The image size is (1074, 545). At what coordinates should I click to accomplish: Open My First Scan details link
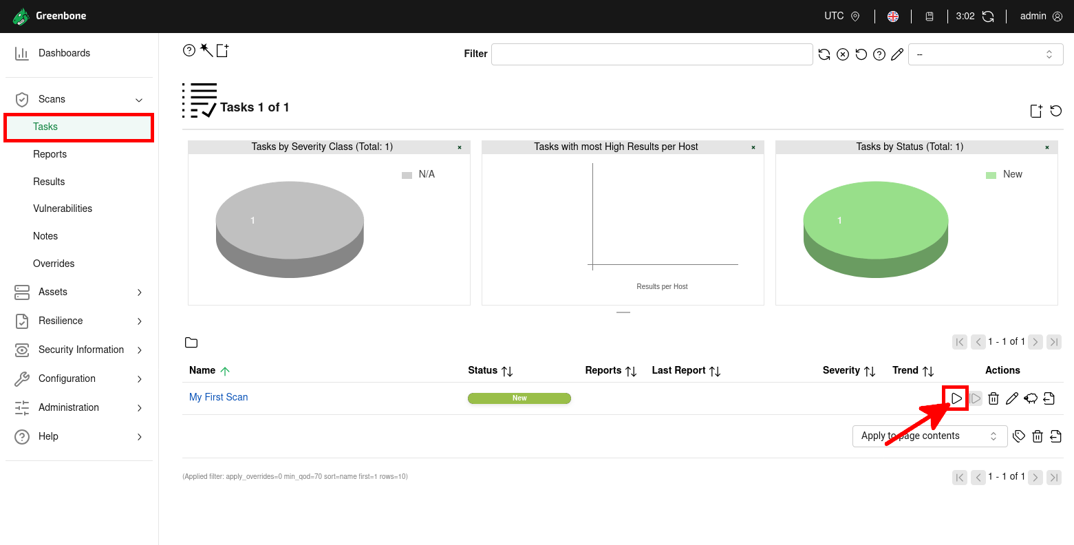point(218,397)
